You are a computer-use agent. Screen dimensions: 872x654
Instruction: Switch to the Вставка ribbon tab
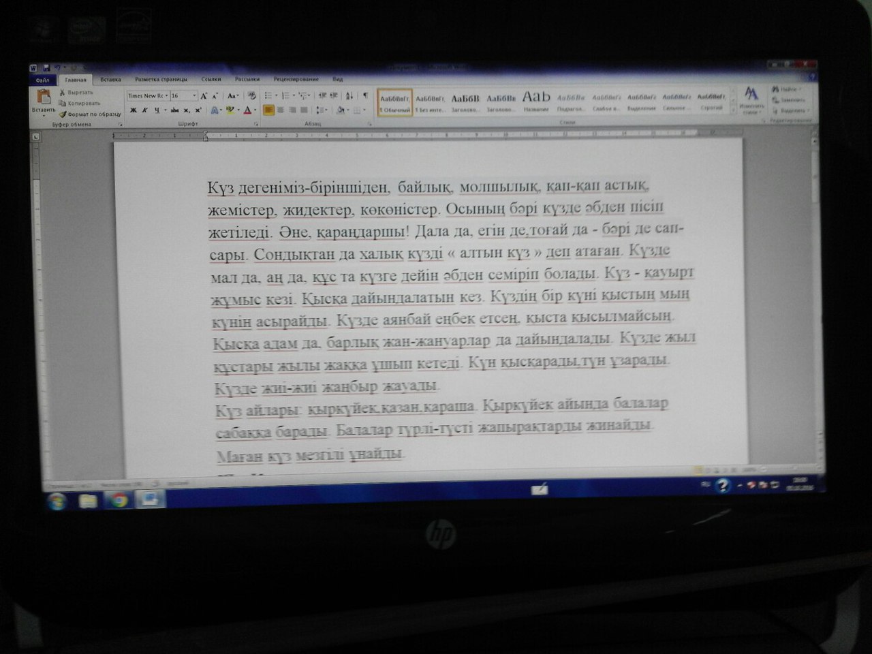110,80
